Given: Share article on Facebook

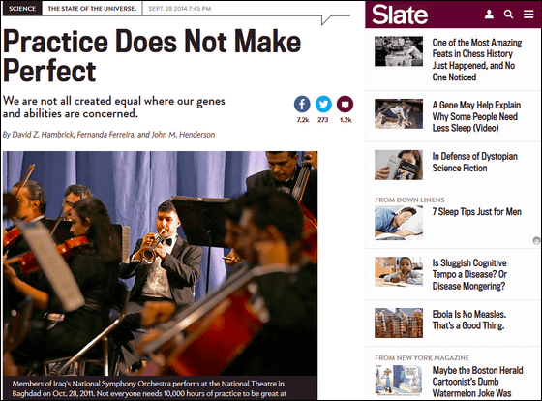Looking at the screenshot, I should pyautogui.click(x=302, y=105).
